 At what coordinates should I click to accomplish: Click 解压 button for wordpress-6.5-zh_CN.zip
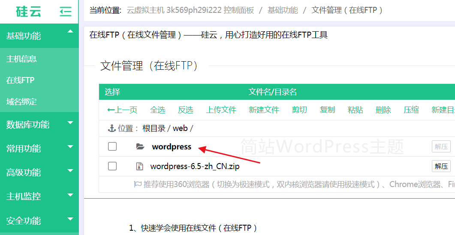click(441, 166)
